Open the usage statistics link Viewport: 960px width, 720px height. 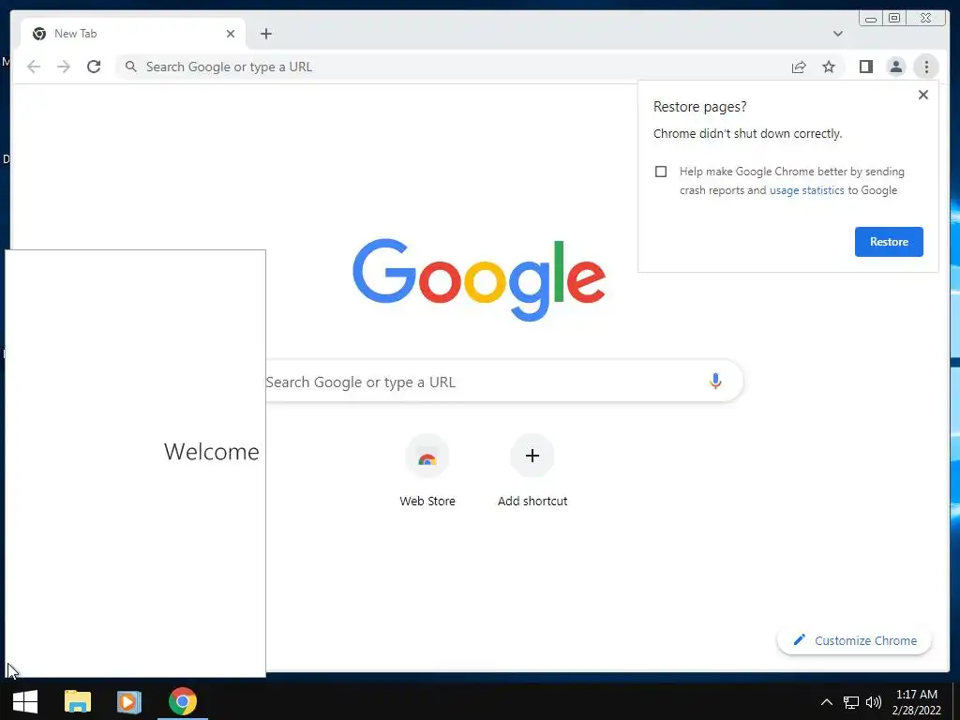coord(806,190)
